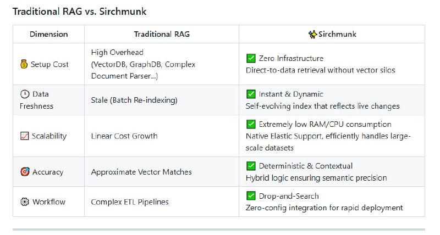
Task: Click the clock icon beside Data Freshness
Action: tap(24, 94)
